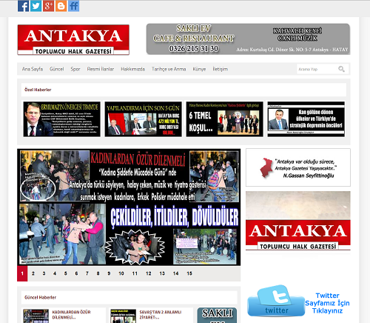Open Twitter Sayfamız İçin Tıklayınız link
Viewport: 370px width, 323px height.
327,303
